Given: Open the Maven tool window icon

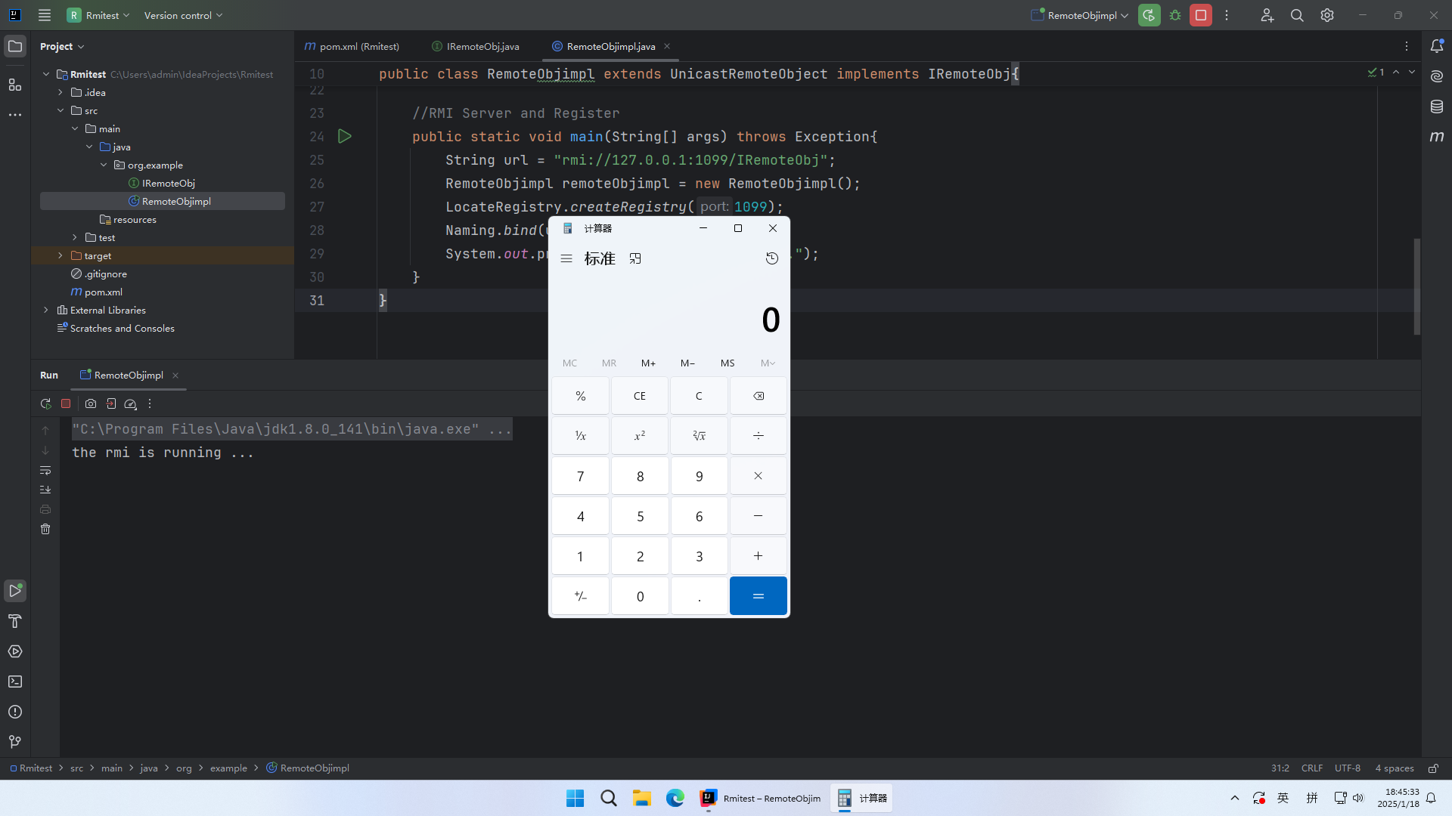Looking at the screenshot, I should (x=1437, y=137).
